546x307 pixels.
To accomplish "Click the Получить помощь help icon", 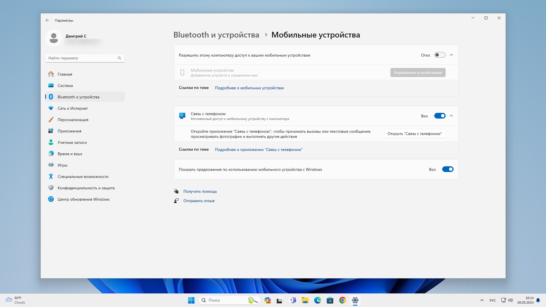I will [x=176, y=191].
